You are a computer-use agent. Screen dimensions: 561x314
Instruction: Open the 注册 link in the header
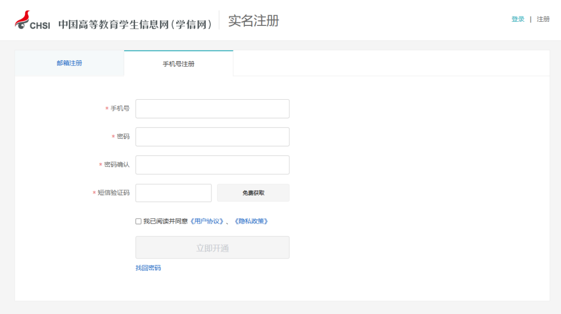pyautogui.click(x=543, y=19)
